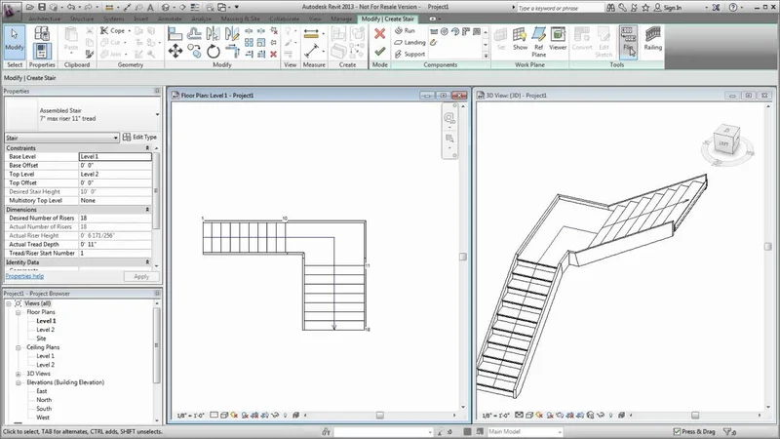Cancel edit mode with the red X
The height and width of the screenshot is (439, 780).
pos(379,33)
